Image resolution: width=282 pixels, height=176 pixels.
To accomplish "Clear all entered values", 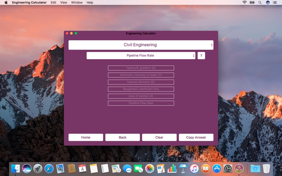I will tap(159, 137).
